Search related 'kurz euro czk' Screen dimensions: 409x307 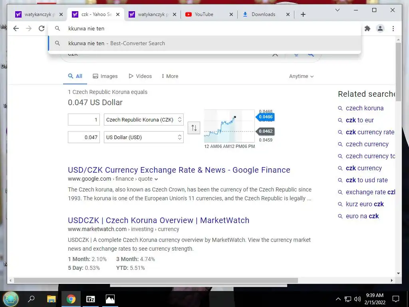point(365,204)
